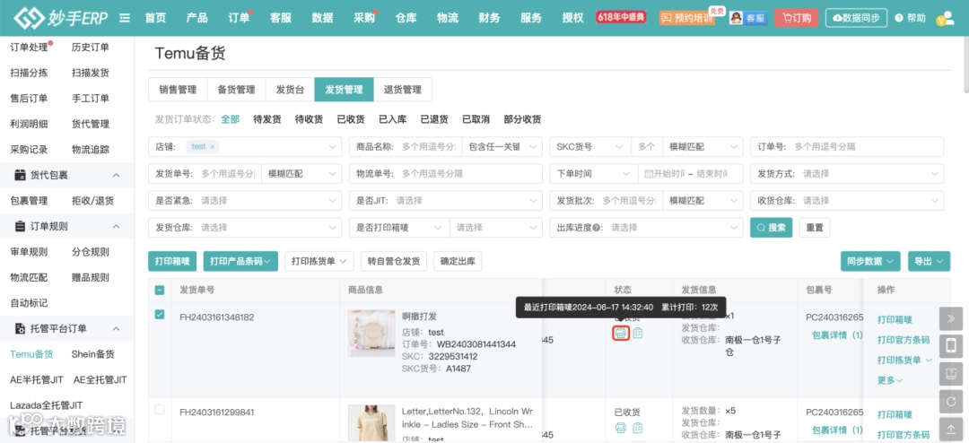This screenshot has width=969, height=443.
Task: Click the 打印箱唛 toolbar button
Action: pos(172,261)
